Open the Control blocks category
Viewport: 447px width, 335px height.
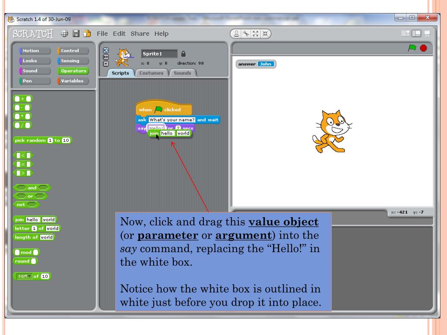tap(73, 51)
